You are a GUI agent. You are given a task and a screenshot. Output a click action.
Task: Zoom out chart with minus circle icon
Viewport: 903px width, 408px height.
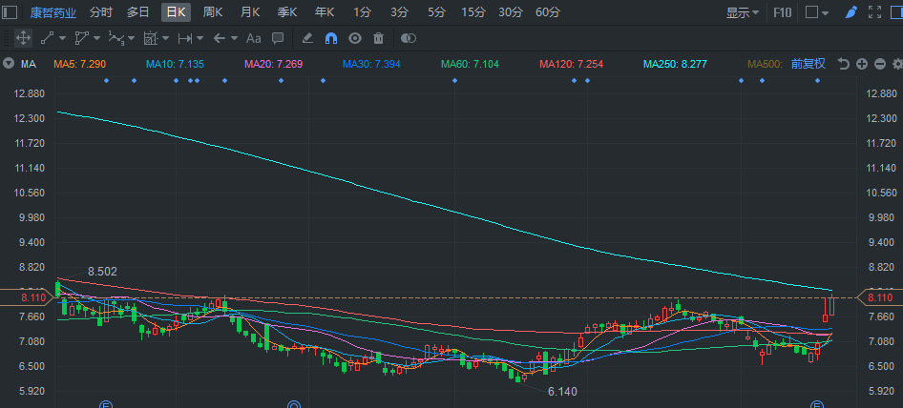pos(880,64)
